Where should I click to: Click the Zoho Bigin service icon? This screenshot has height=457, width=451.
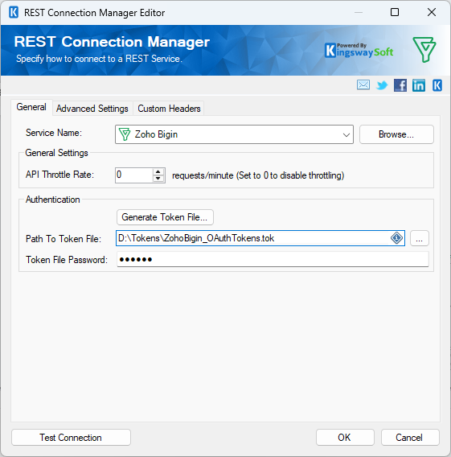[x=125, y=134]
